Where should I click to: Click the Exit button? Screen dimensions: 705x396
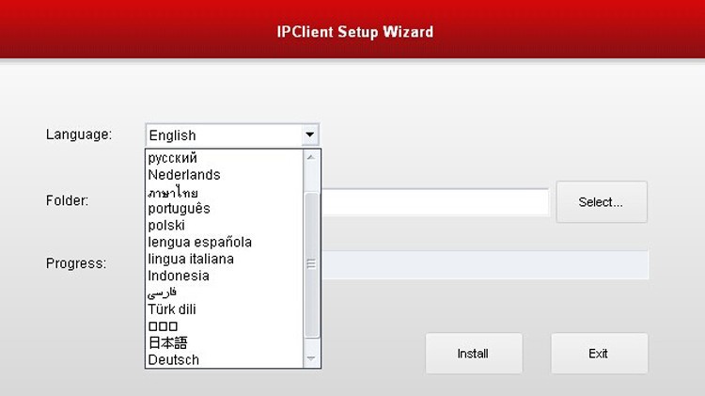[599, 354]
